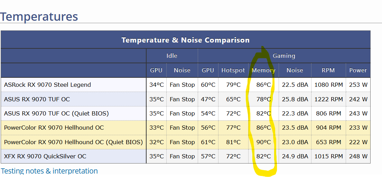The height and width of the screenshot is (177, 382).
Task: Click the 653 RPM cell
Action: point(328,142)
